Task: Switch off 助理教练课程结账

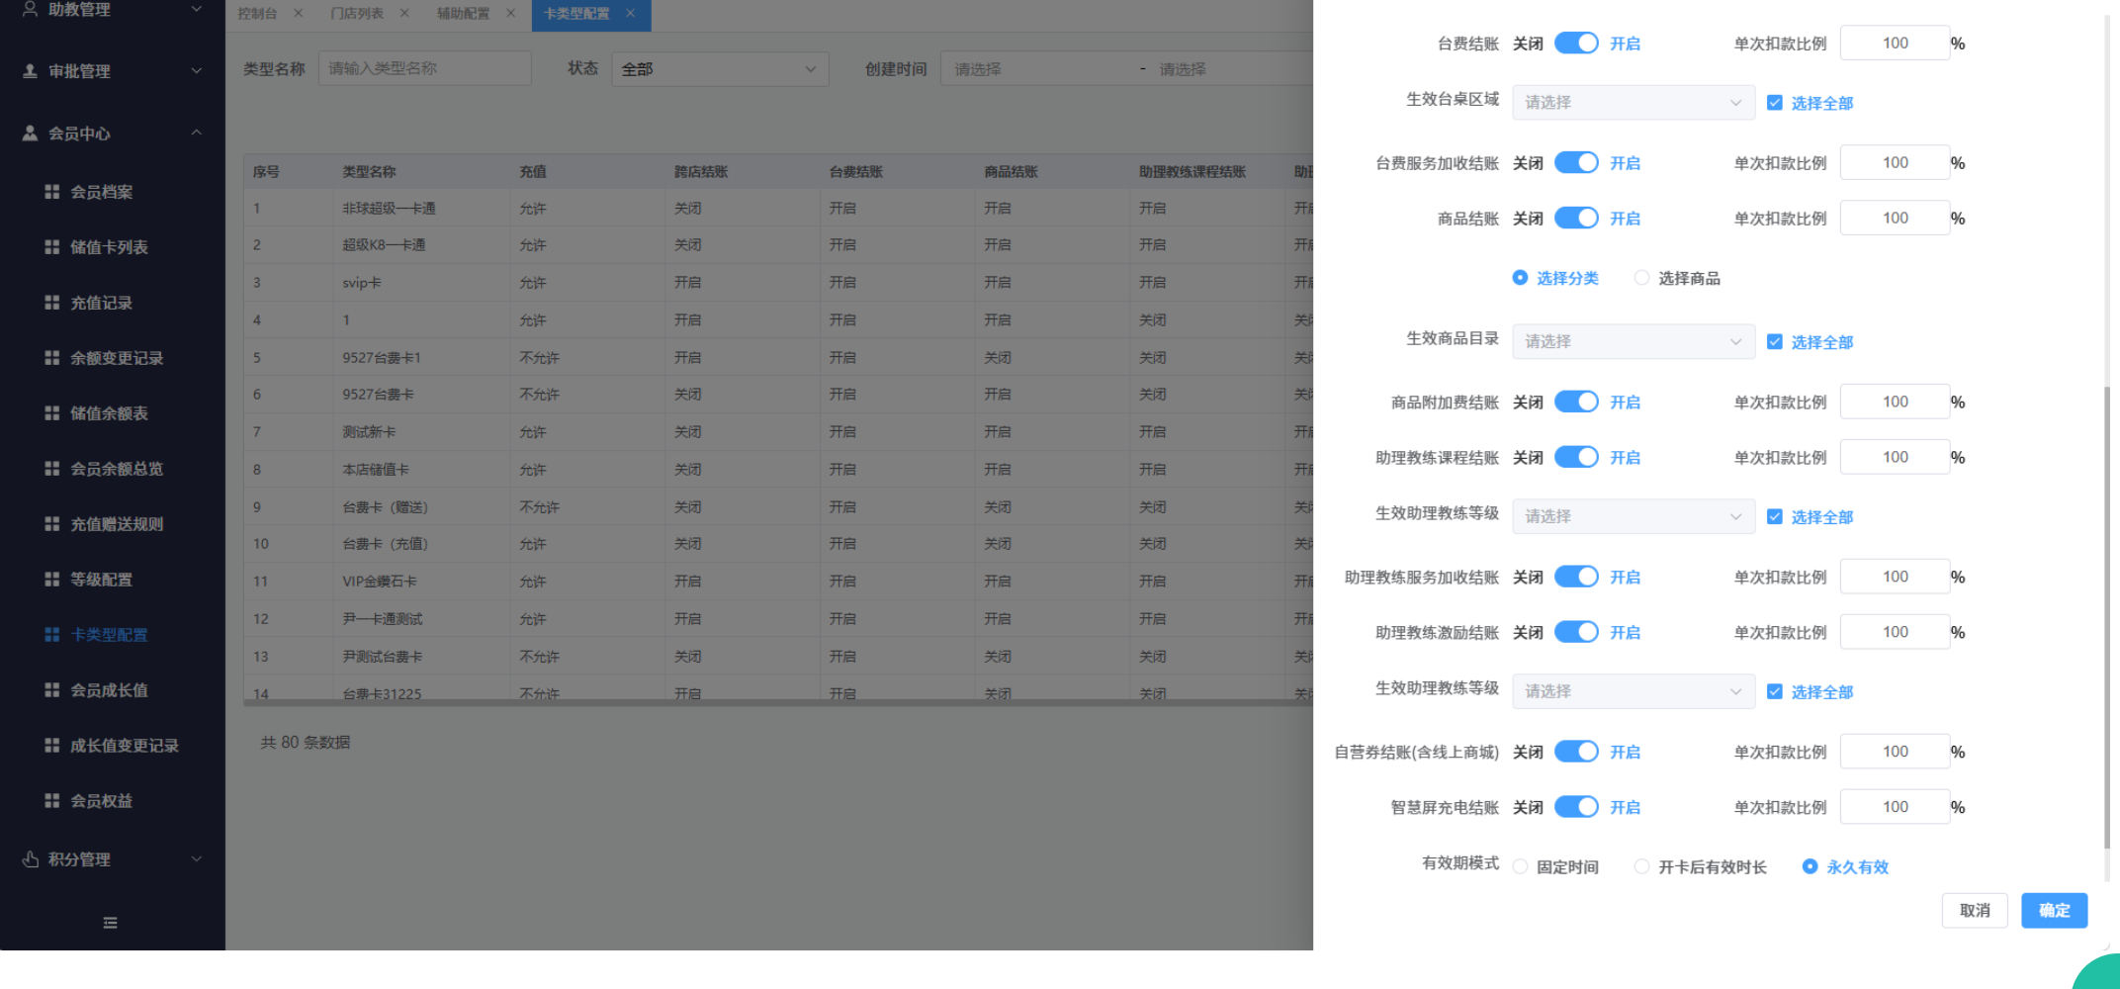Action: coord(1576,458)
